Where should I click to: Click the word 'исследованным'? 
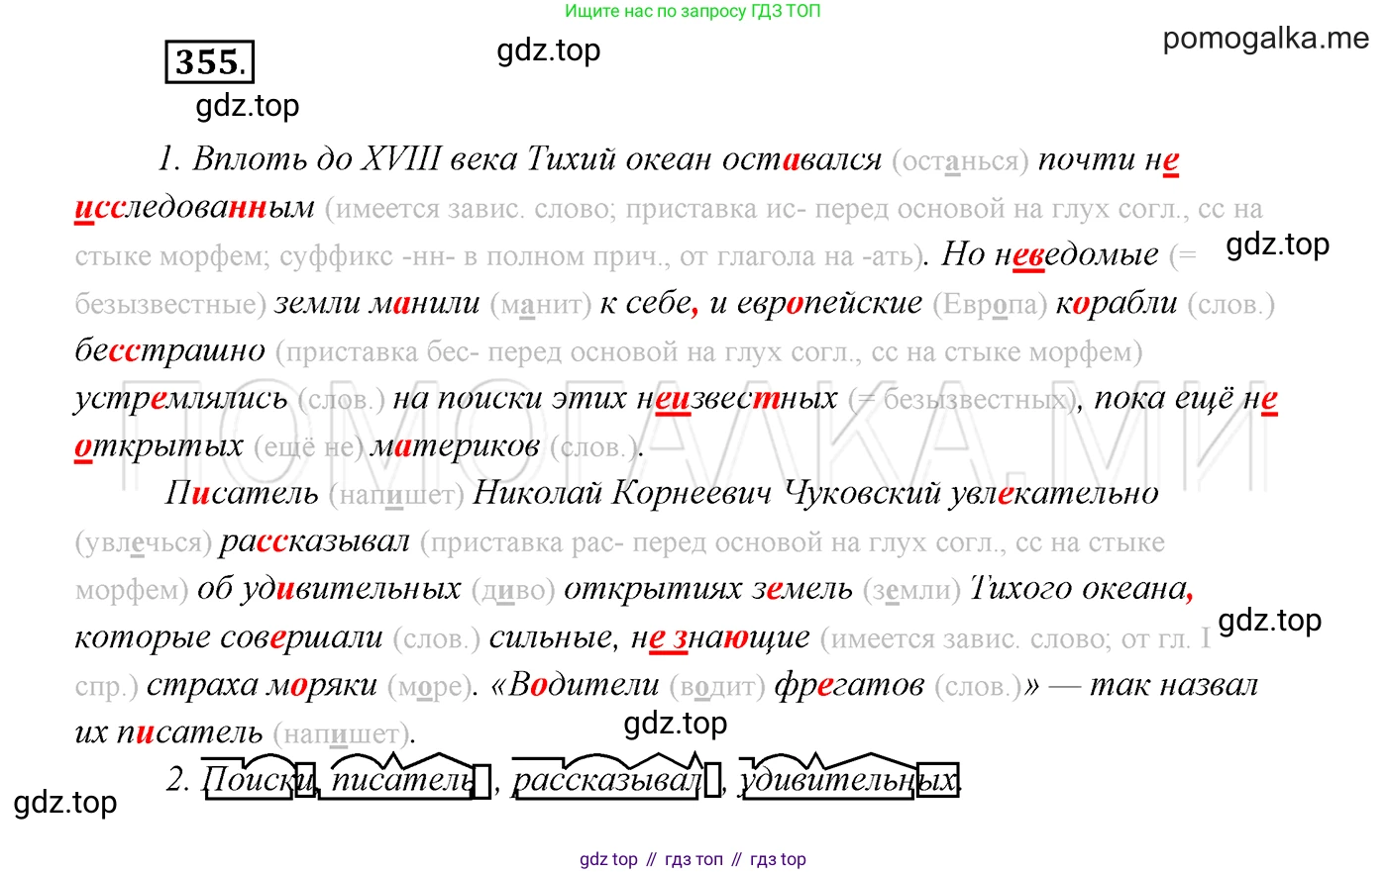tap(195, 207)
